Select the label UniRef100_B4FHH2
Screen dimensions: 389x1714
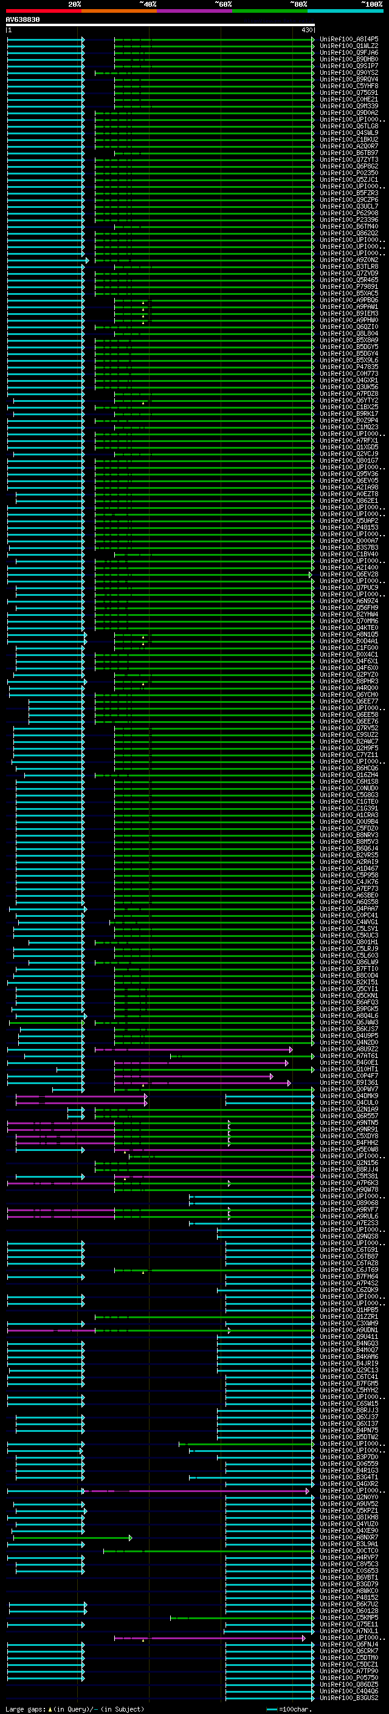(348, 1142)
